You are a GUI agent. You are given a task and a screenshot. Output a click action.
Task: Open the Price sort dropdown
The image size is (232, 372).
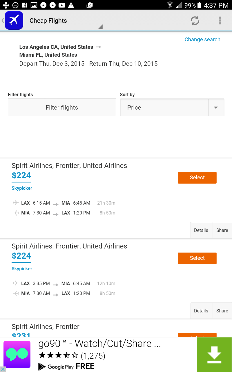point(172,107)
